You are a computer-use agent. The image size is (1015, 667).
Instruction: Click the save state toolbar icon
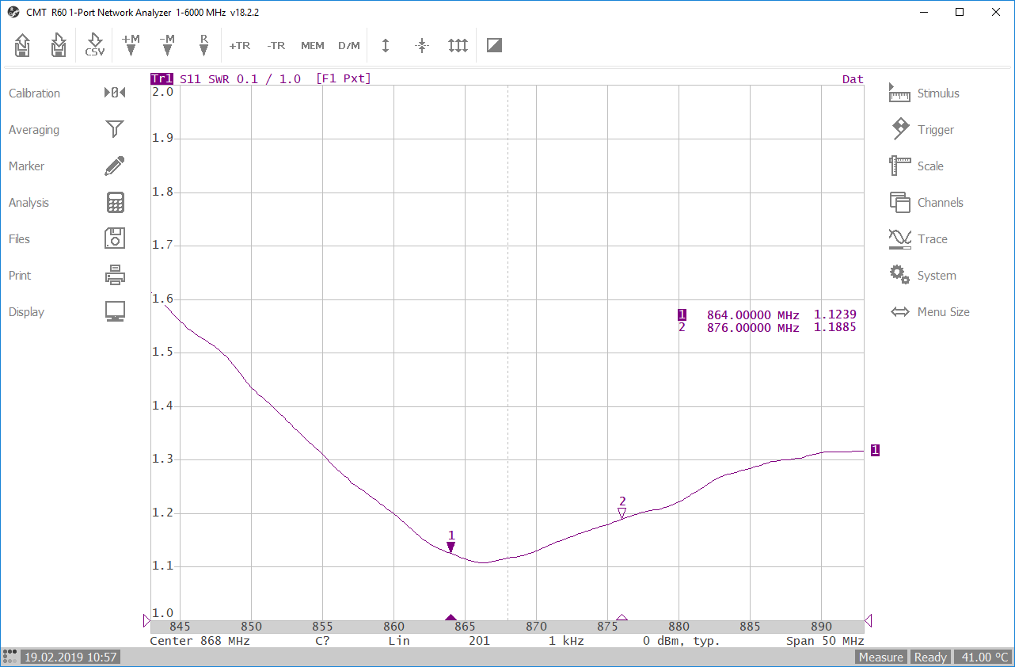pos(59,45)
